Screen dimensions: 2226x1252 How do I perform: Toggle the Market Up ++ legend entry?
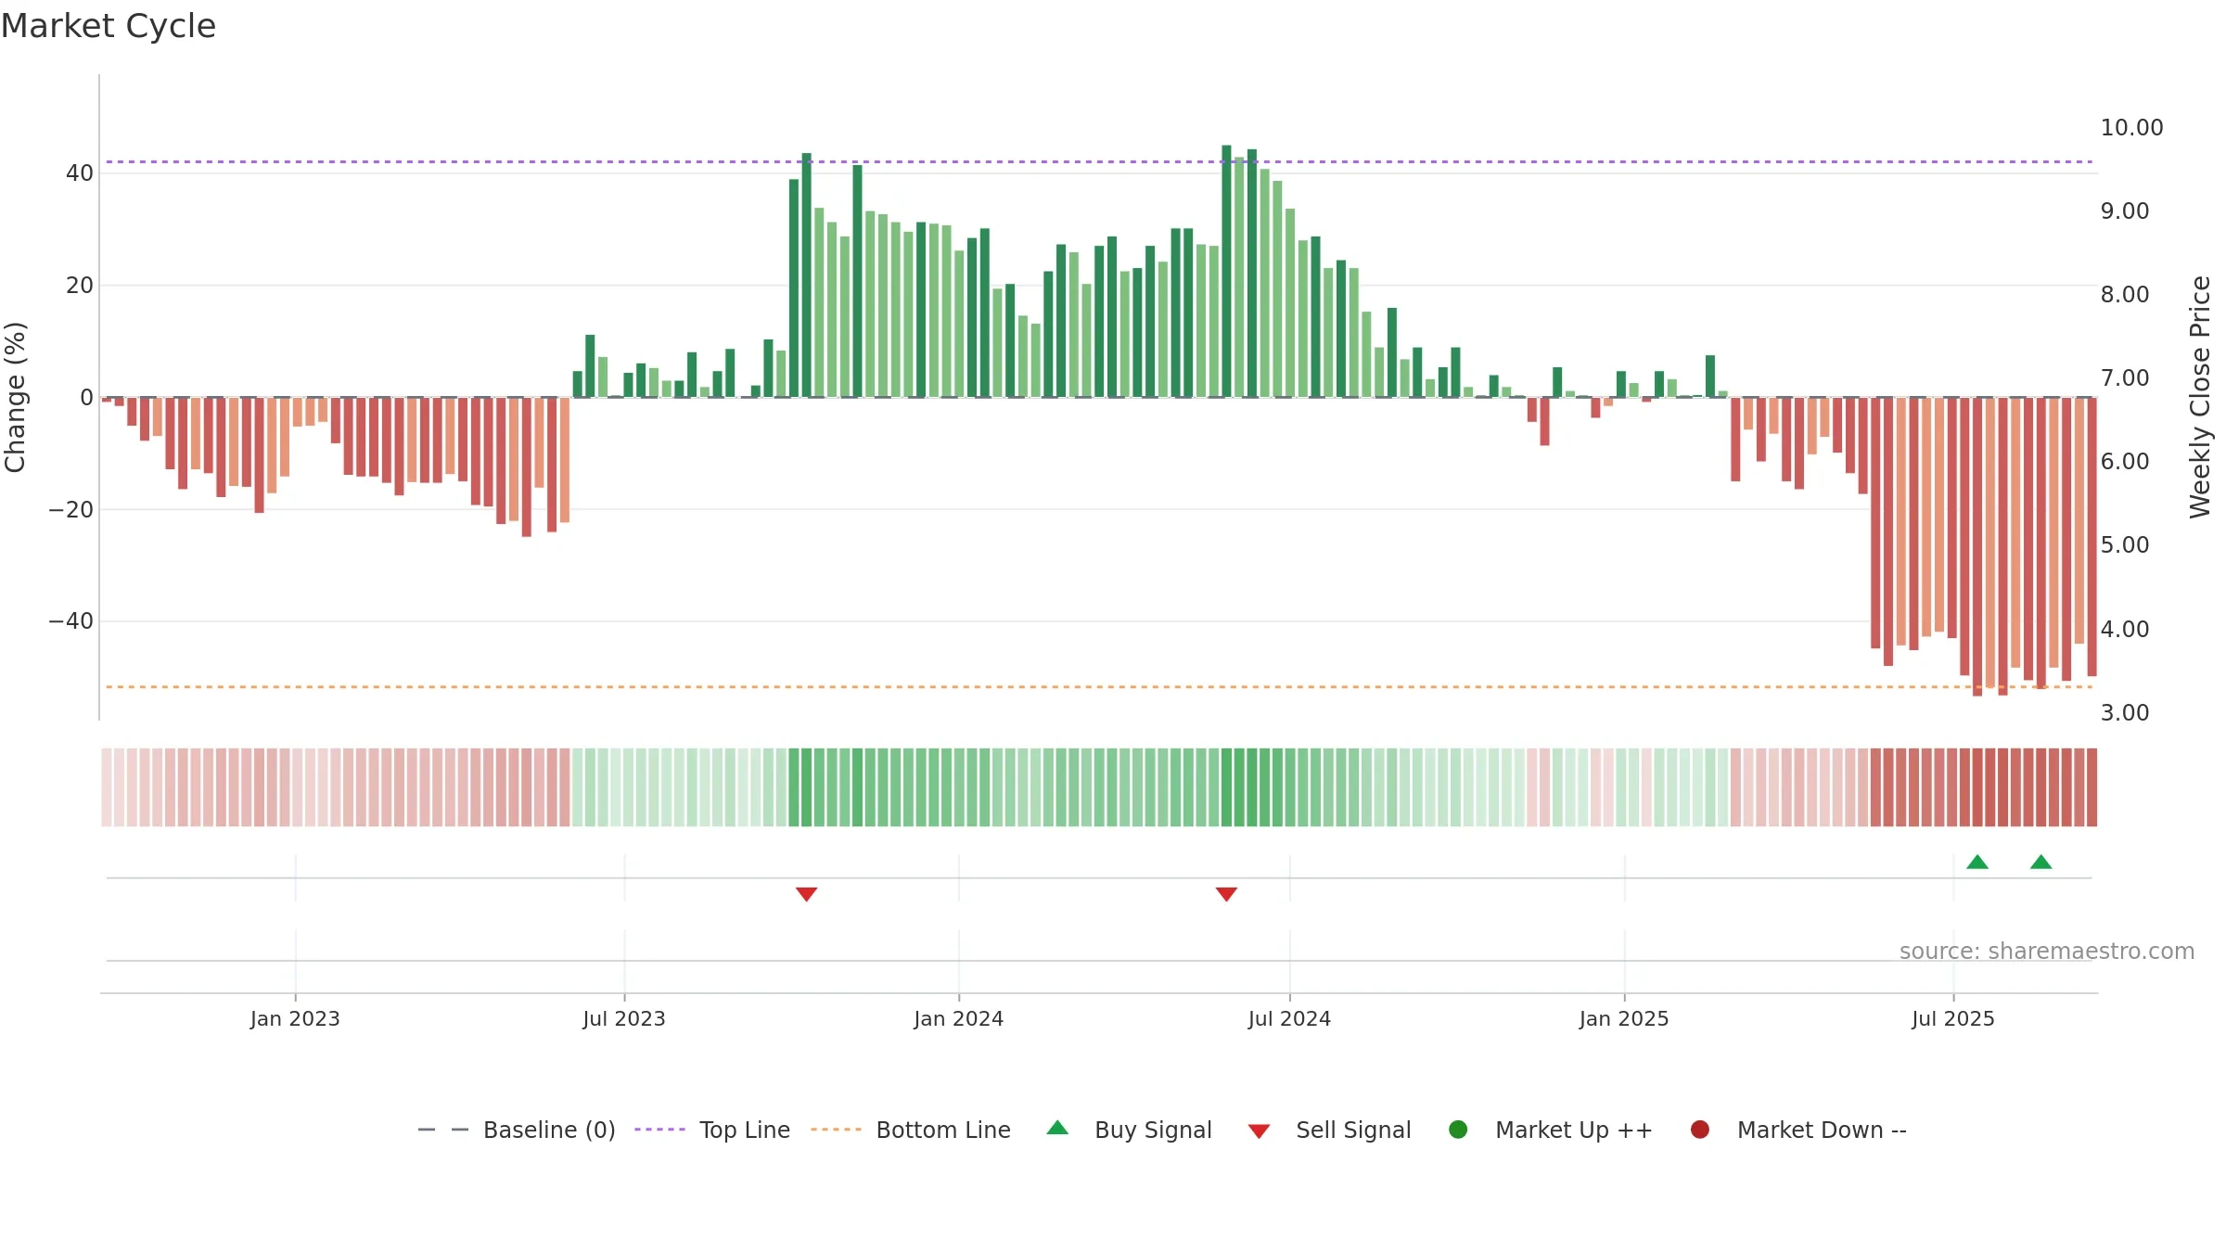pos(1551,1130)
